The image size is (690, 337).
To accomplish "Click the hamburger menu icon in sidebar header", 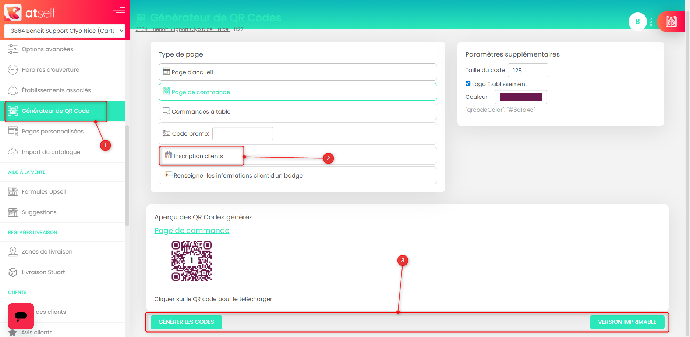I will [x=119, y=10].
